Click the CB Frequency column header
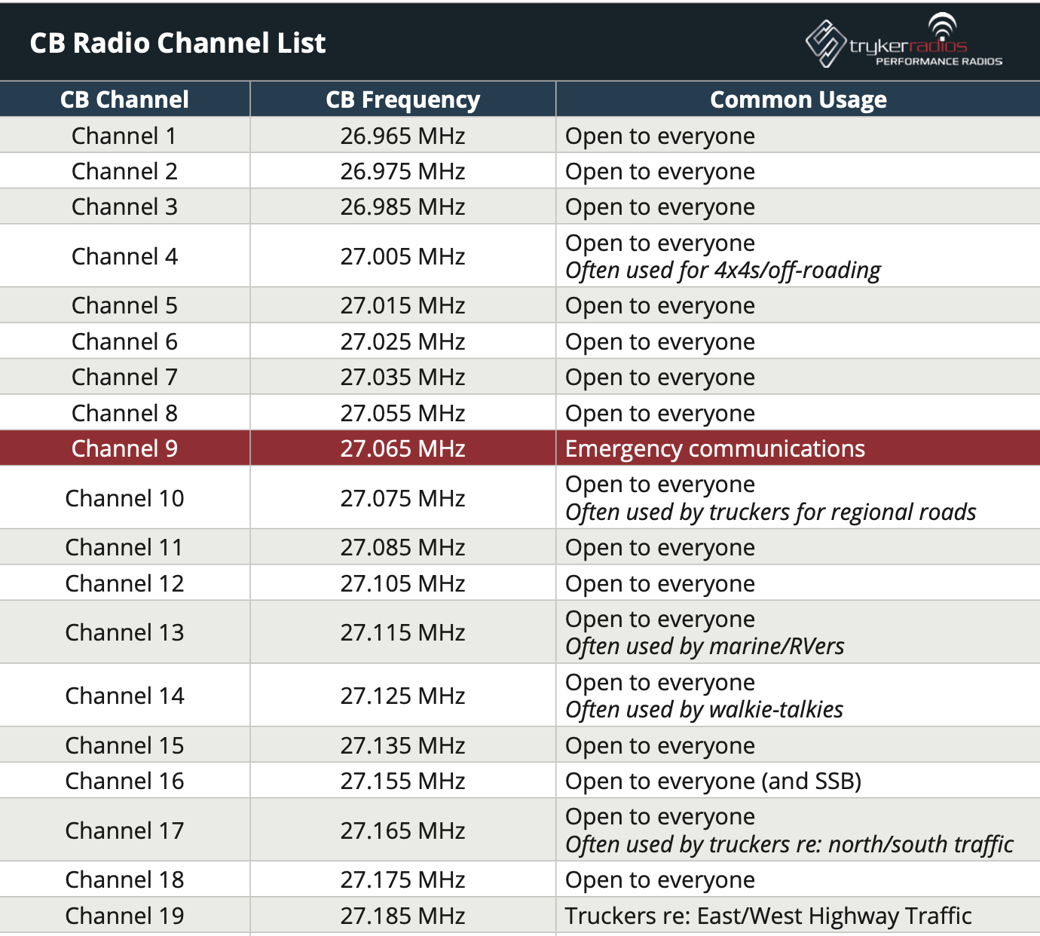Image resolution: width=1040 pixels, height=936 pixels. click(402, 99)
